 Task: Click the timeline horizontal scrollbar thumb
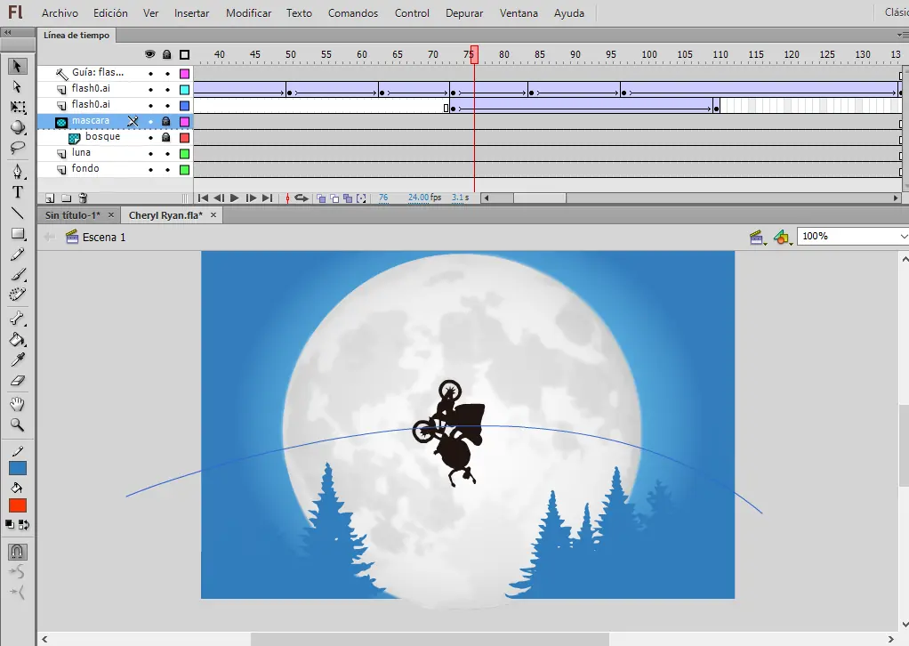pyautogui.click(x=540, y=198)
